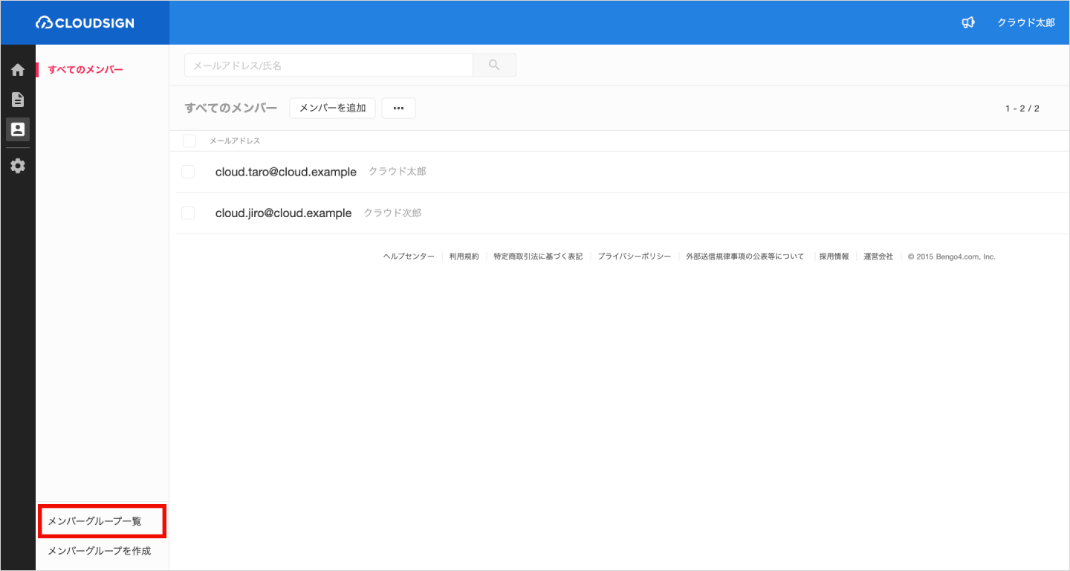Open the three-dots more options menu
Screen dimensions: 1070x571
coord(398,108)
